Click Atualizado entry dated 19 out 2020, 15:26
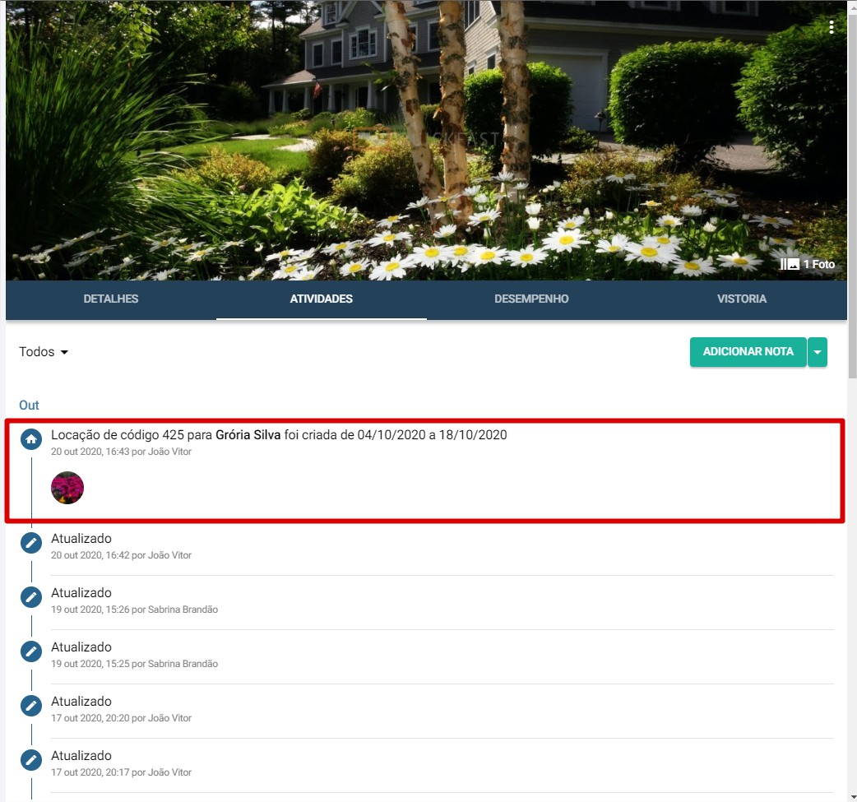The image size is (857, 802). (x=442, y=600)
